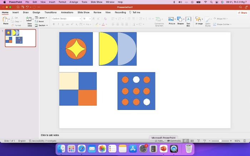This screenshot has width=250, height=156.
Task: Start the Slide Show from status bar icon
Action: coord(205,141)
